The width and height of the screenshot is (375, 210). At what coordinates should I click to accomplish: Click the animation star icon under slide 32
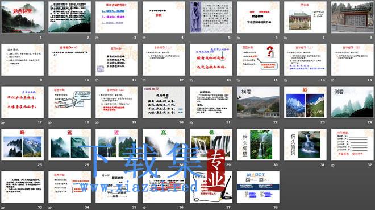pyautogui.click(x=332, y=165)
